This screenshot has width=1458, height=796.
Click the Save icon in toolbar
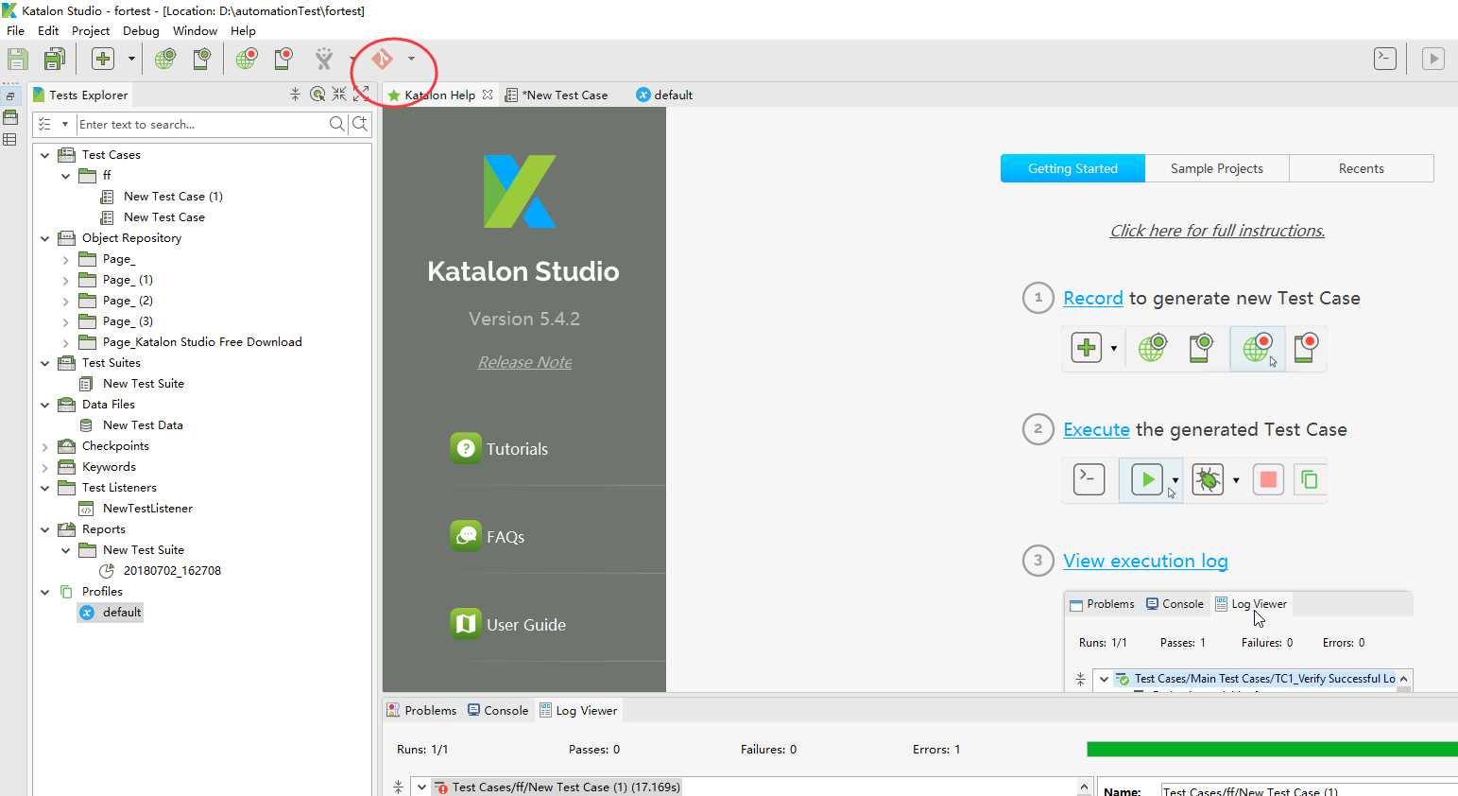point(18,59)
